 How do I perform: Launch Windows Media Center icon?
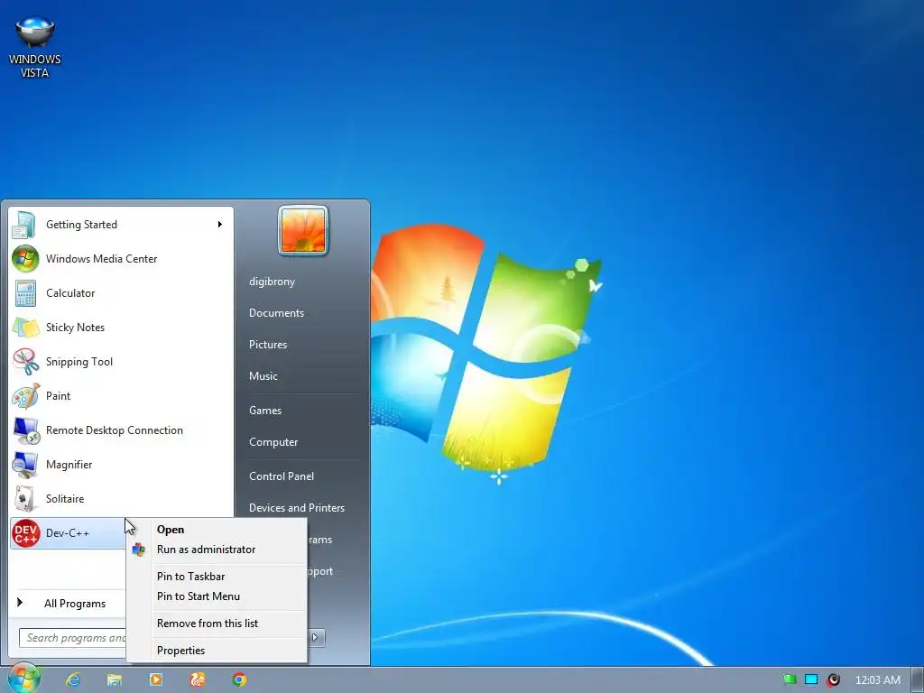[x=25, y=259]
